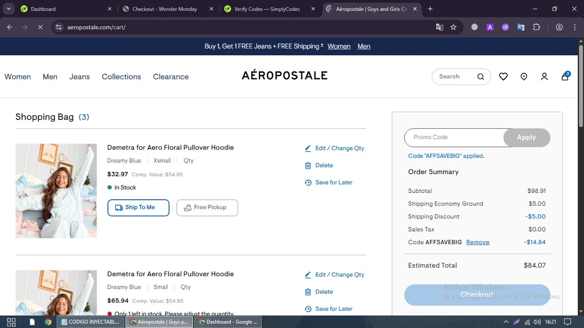584x328 pixels.
Task: Open a new browser tab
Action: 430,9
